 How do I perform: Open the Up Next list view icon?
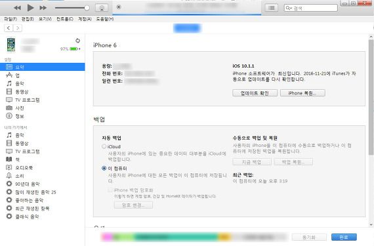pos(272,8)
